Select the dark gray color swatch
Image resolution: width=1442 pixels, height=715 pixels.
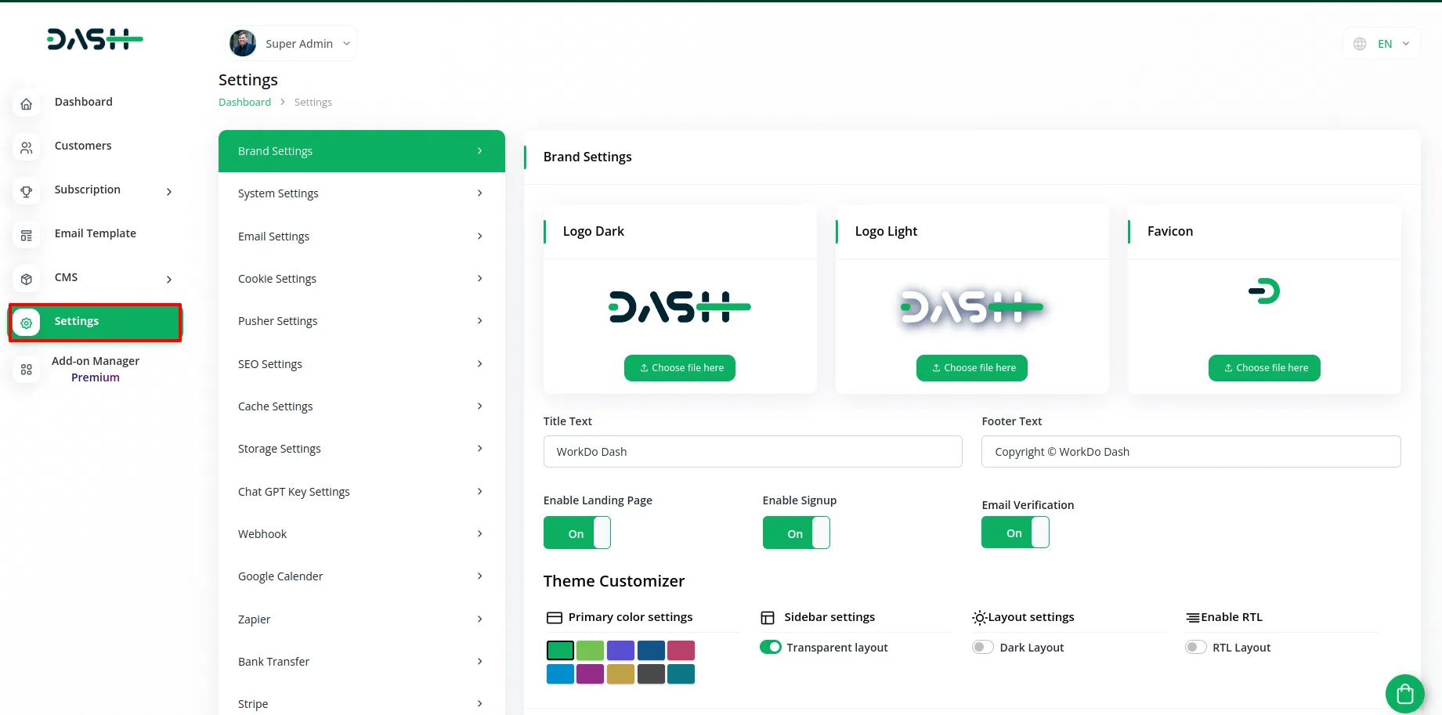pyautogui.click(x=651, y=673)
